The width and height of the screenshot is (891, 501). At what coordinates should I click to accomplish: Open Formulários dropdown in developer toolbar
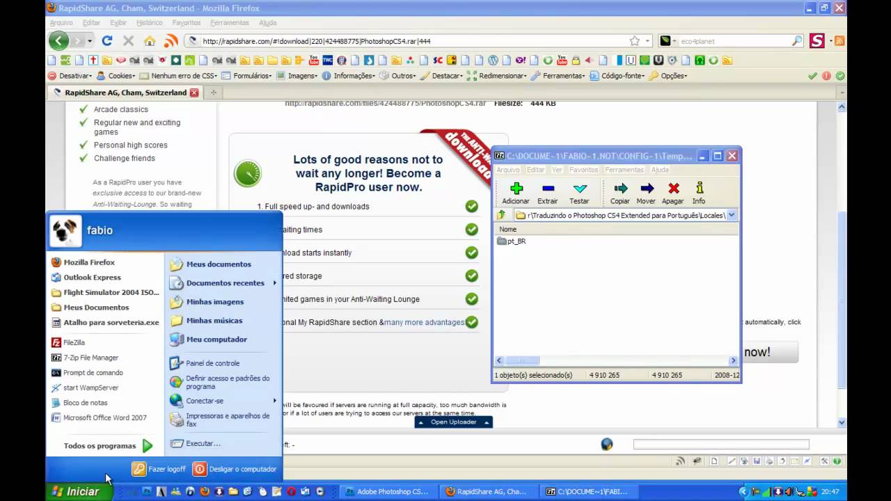[x=248, y=76]
